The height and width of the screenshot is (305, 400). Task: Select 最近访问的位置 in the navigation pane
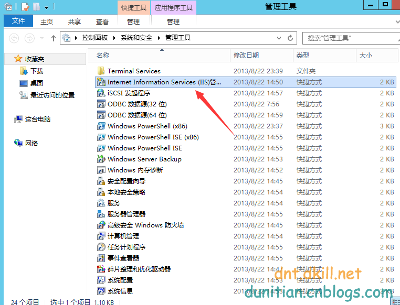pyautogui.click(x=52, y=95)
